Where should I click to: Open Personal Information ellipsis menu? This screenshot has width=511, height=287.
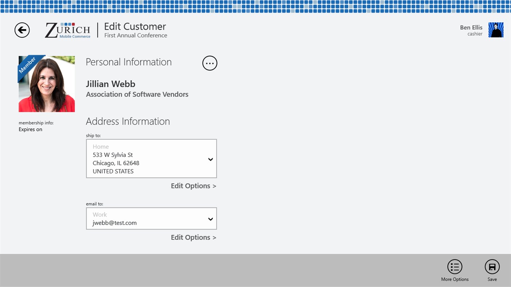tap(210, 63)
